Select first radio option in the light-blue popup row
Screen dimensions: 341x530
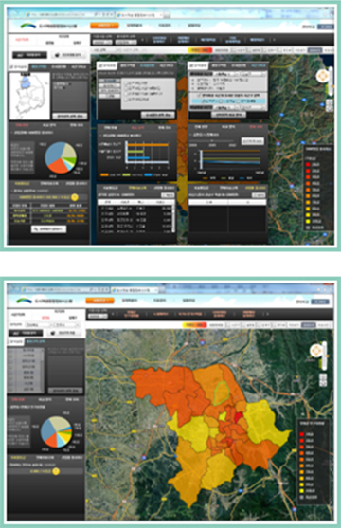(203, 101)
